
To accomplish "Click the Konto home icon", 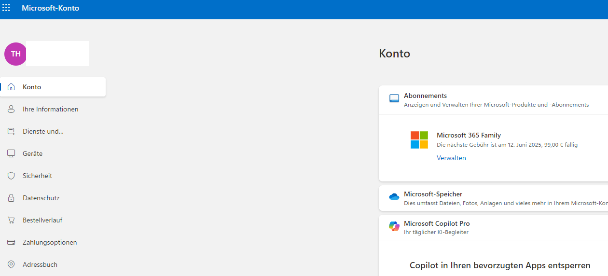I will (11, 87).
